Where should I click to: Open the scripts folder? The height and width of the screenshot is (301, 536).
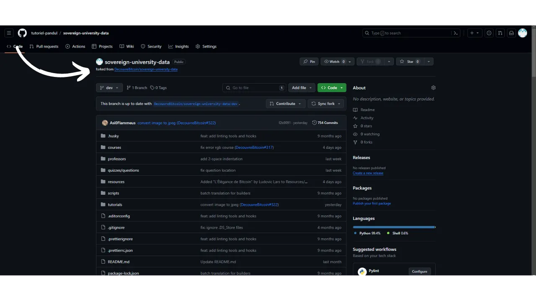tap(113, 193)
